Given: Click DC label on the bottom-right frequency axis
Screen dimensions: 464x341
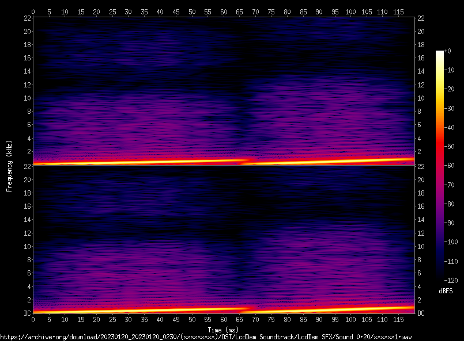Looking at the screenshot, I should (421, 313).
